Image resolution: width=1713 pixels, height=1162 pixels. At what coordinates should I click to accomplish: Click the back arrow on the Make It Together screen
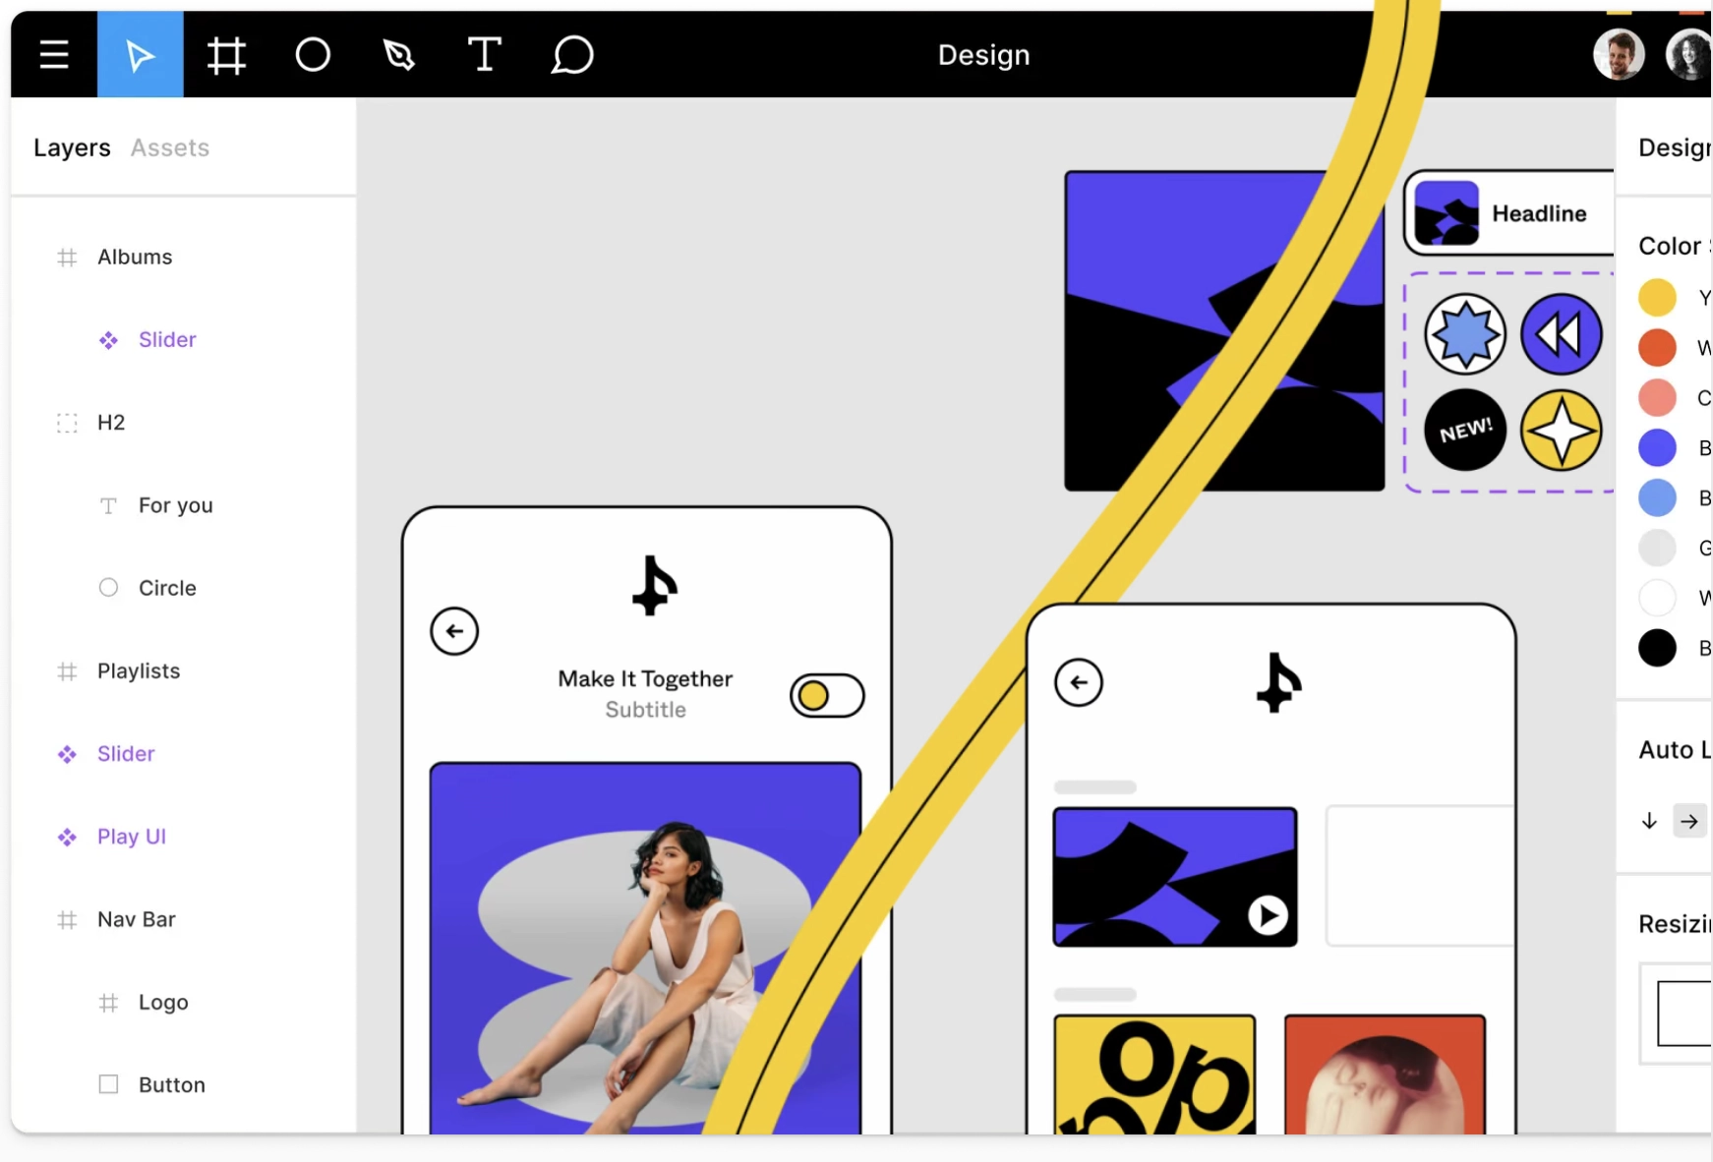pyautogui.click(x=453, y=631)
